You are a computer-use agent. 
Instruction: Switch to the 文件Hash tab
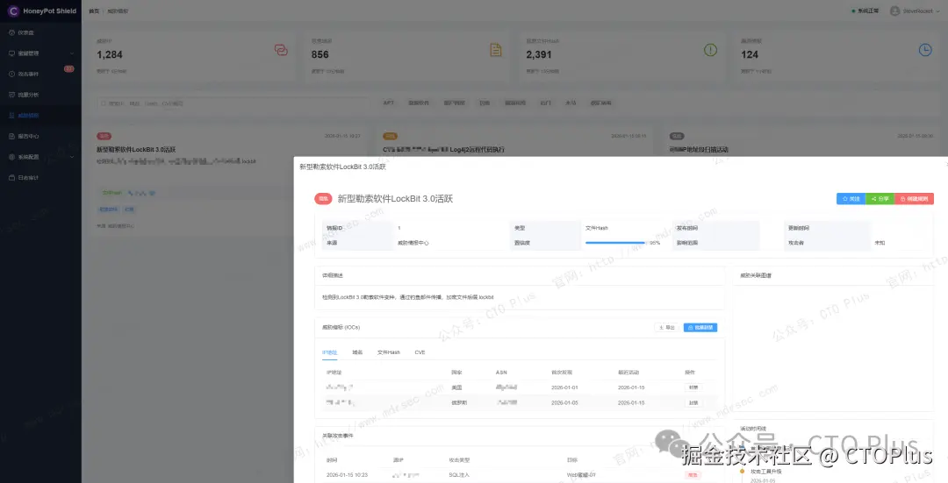(388, 352)
